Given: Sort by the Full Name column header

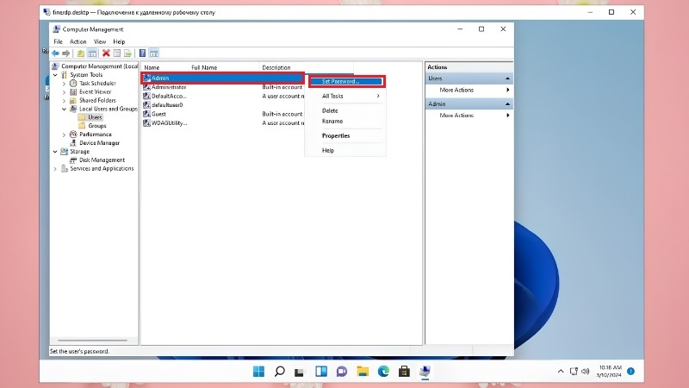Looking at the screenshot, I should click(x=224, y=67).
